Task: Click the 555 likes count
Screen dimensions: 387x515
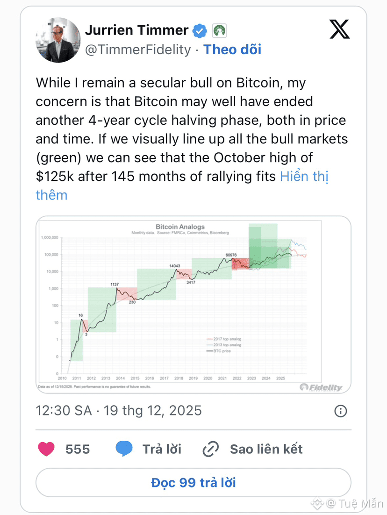Action: coord(78,449)
